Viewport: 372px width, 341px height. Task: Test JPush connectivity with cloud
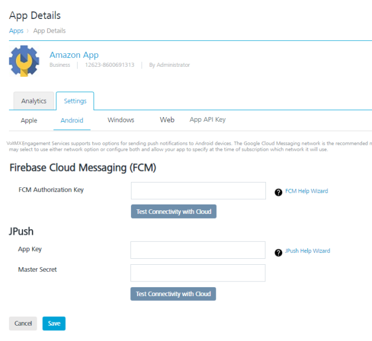coord(173,294)
